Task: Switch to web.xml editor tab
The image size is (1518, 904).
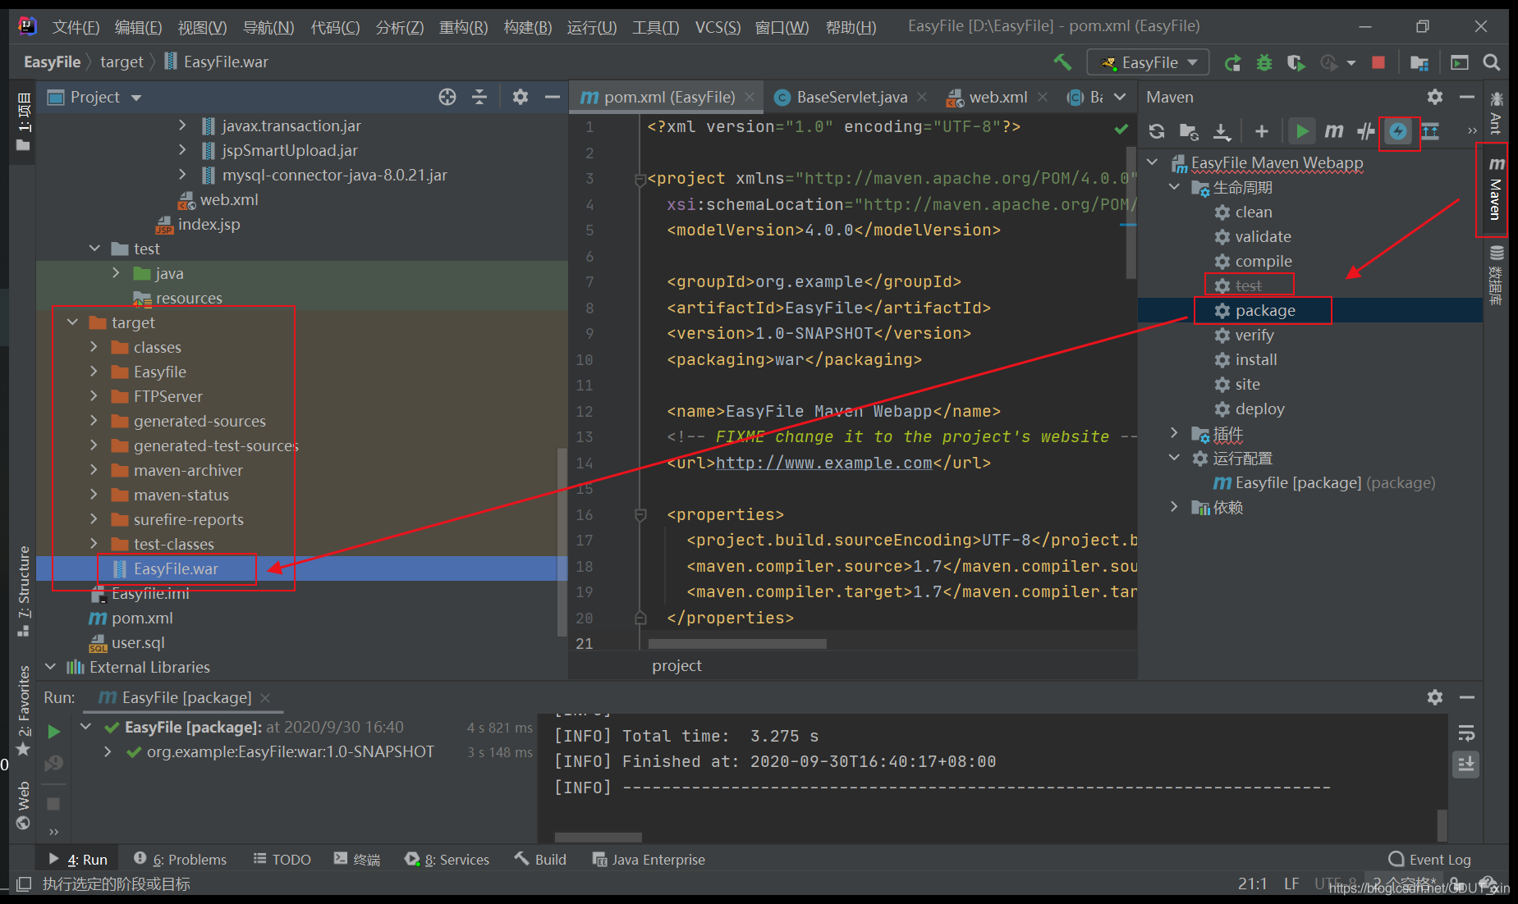Action: coord(997,97)
